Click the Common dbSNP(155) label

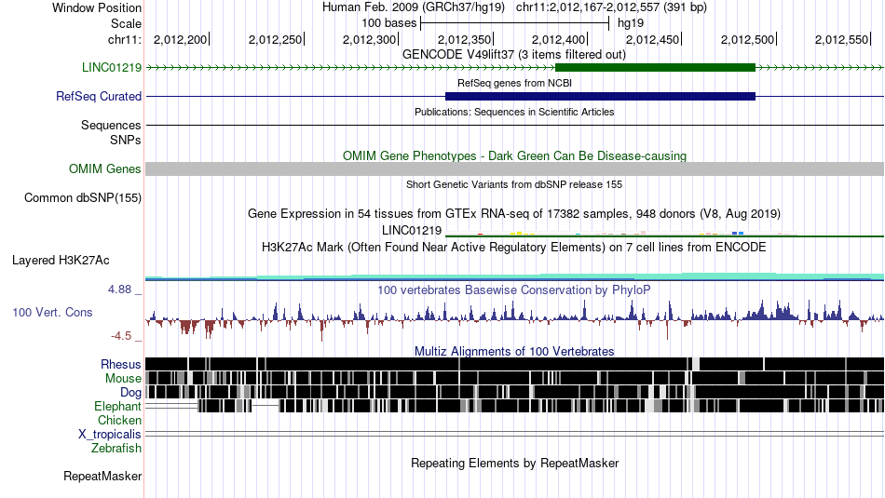[82, 198]
